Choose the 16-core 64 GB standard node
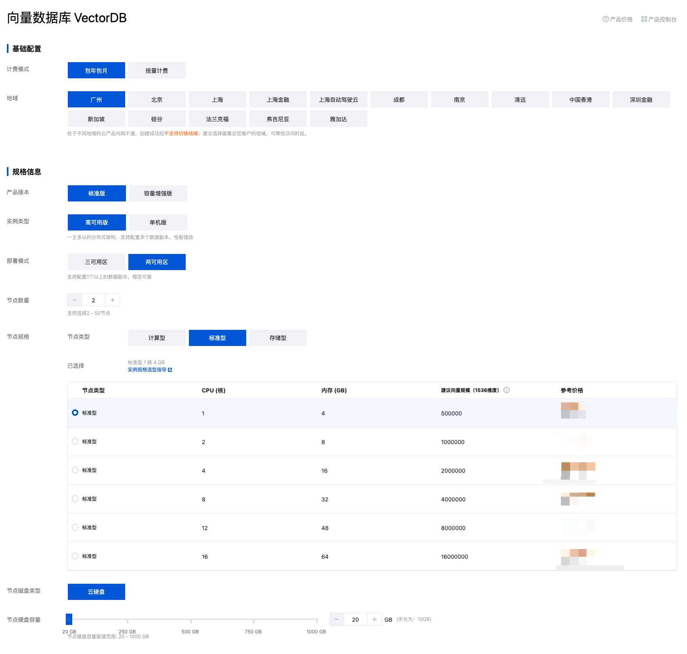 click(x=75, y=556)
